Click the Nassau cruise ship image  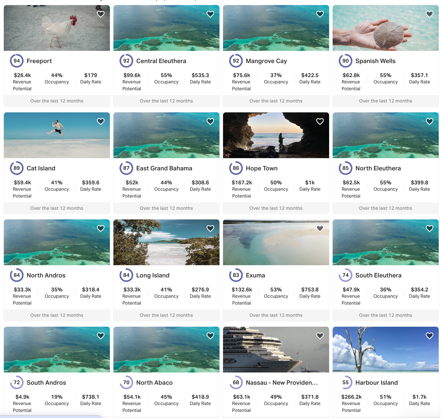tap(276, 350)
